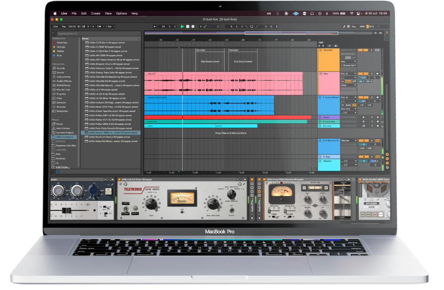Toggle the In/Out section IO circle button
Viewport: 444px width, 290px height.
(387, 154)
